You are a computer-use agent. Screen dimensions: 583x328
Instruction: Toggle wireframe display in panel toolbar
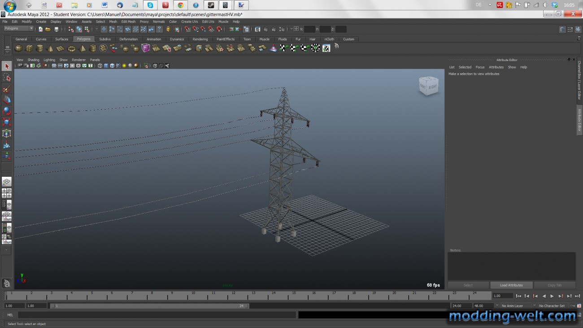pos(100,66)
